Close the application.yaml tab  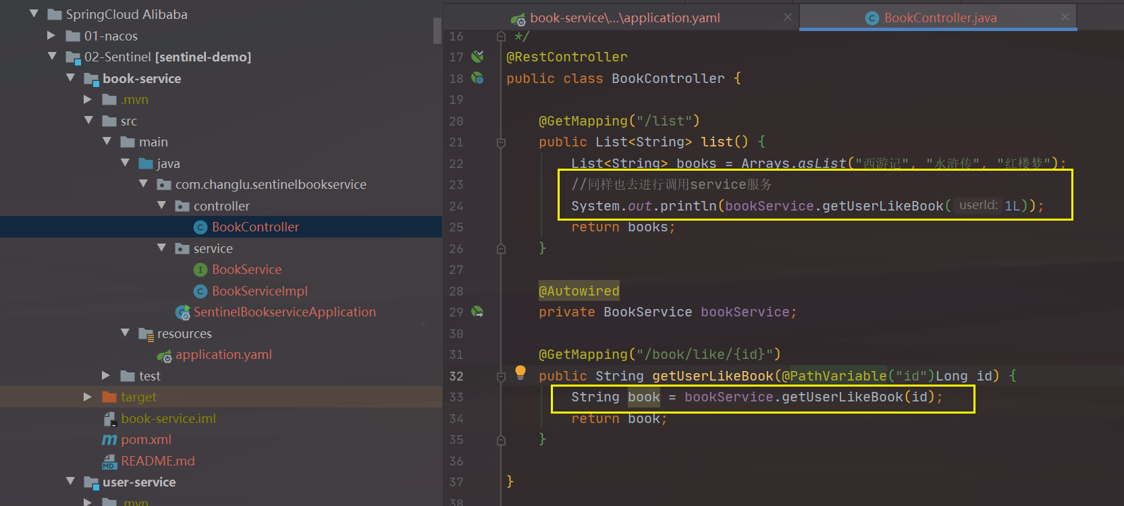[787, 17]
